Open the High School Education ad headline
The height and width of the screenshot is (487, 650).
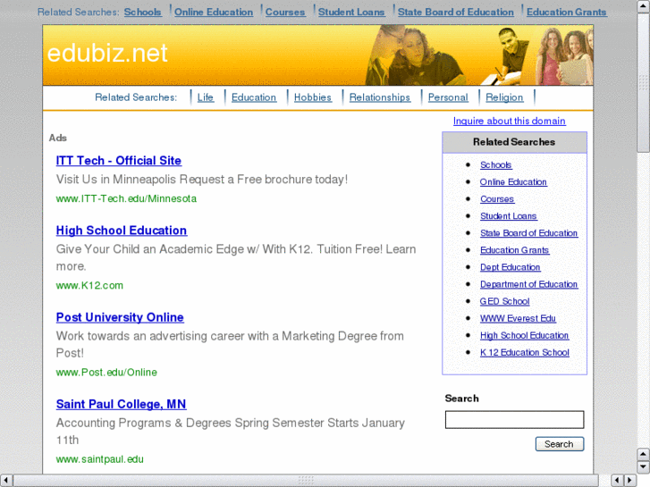click(x=122, y=231)
